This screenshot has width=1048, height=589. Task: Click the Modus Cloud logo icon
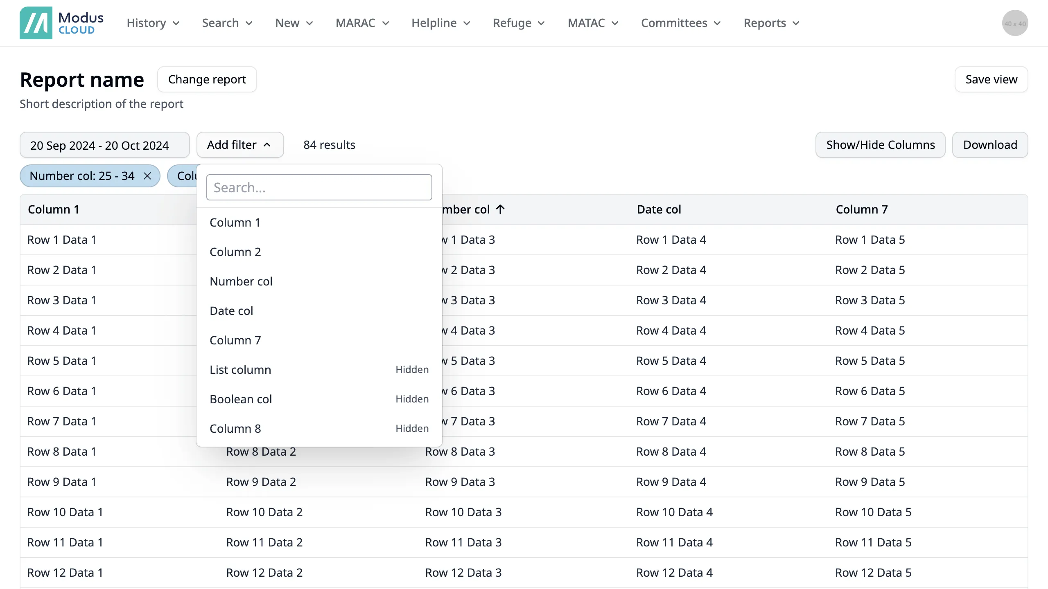pos(37,22)
